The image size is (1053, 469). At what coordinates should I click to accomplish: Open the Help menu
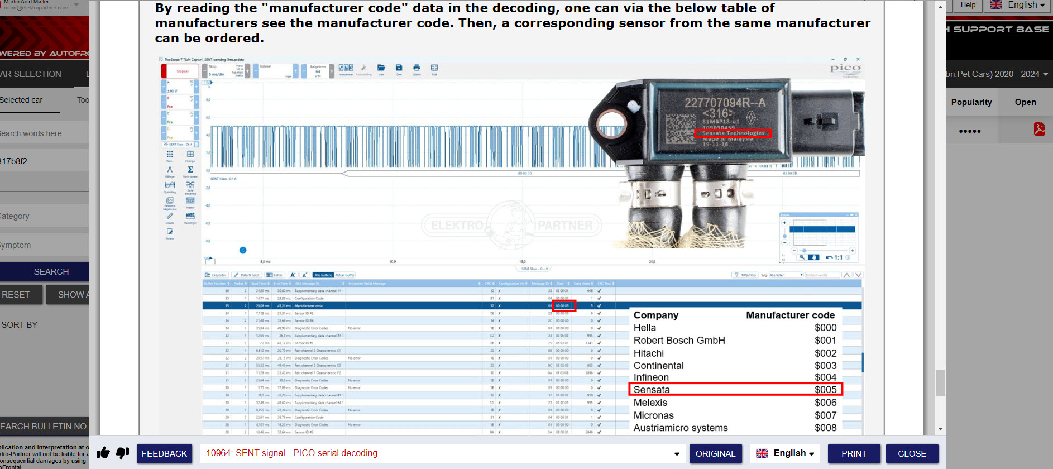point(968,5)
